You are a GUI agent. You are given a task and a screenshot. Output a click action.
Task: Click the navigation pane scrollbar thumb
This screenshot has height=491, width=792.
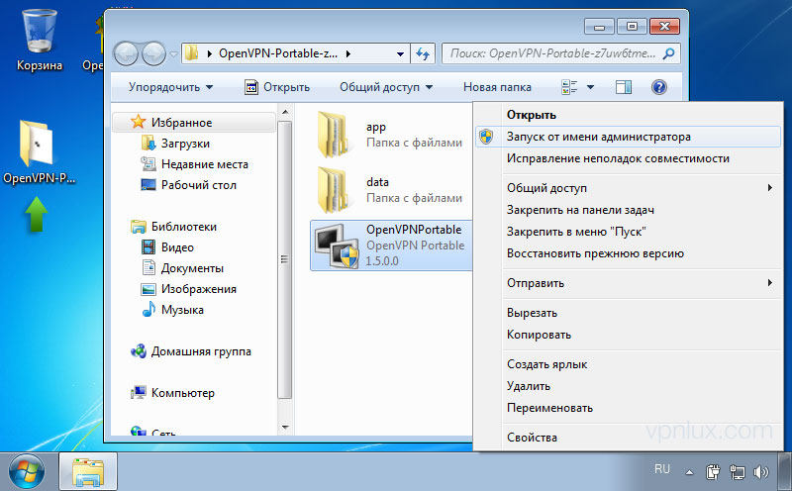point(285,259)
